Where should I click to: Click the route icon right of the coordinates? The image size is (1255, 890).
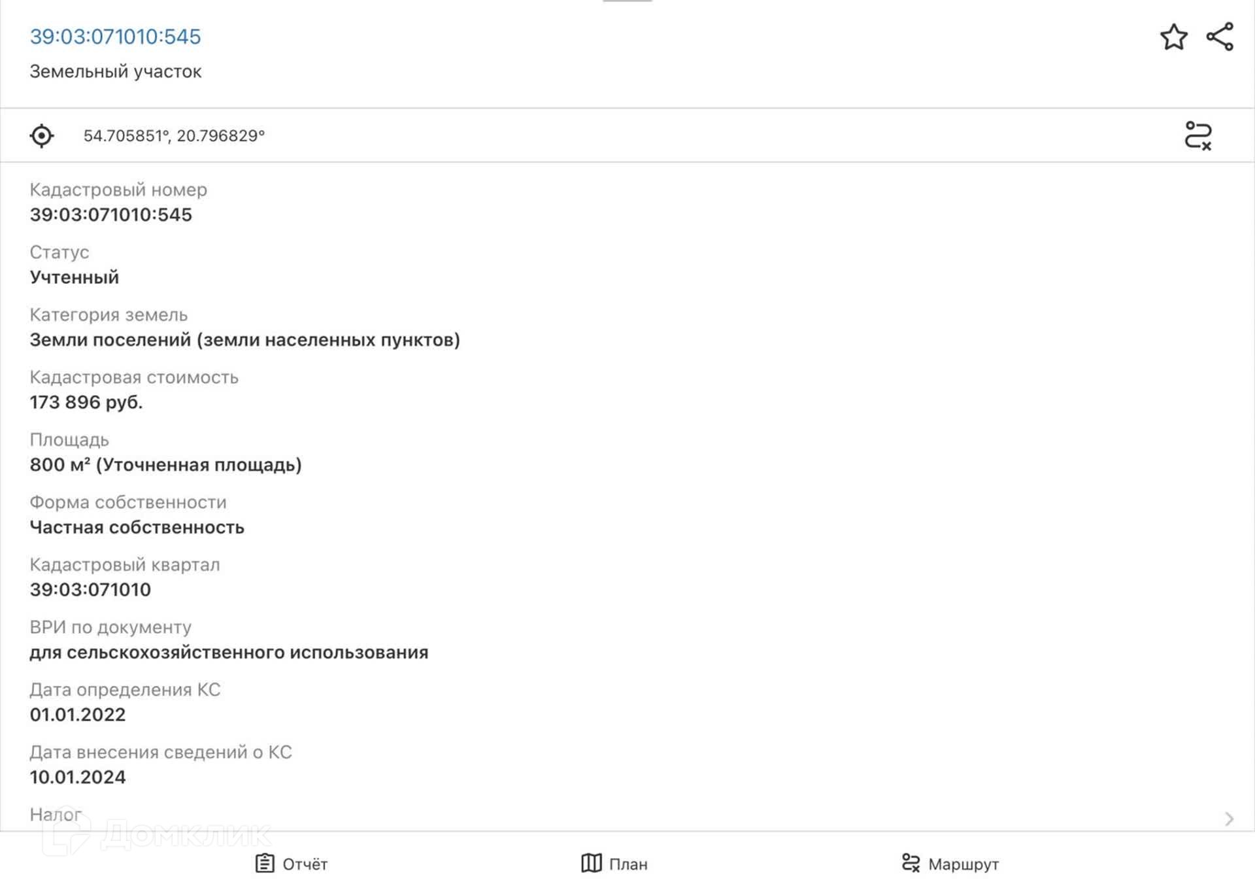(1197, 136)
